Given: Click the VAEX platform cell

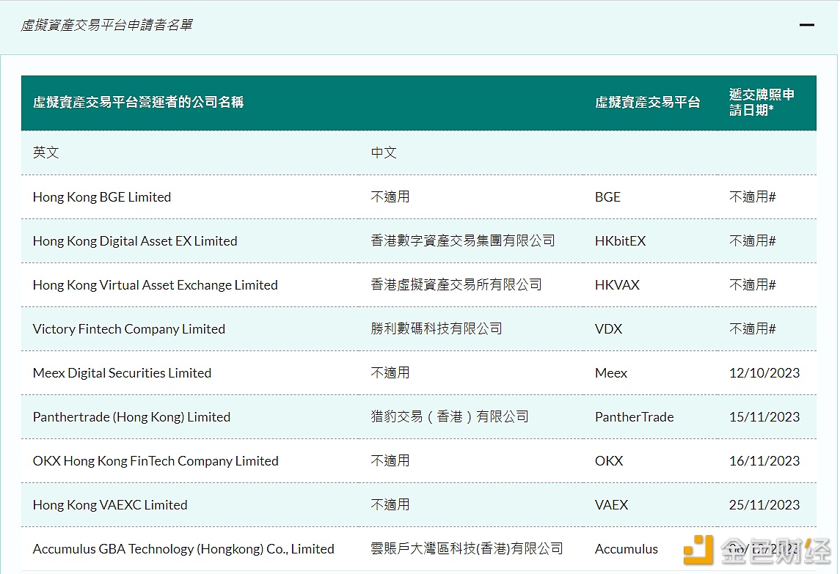Looking at the screenshot, I should (611, 505).
